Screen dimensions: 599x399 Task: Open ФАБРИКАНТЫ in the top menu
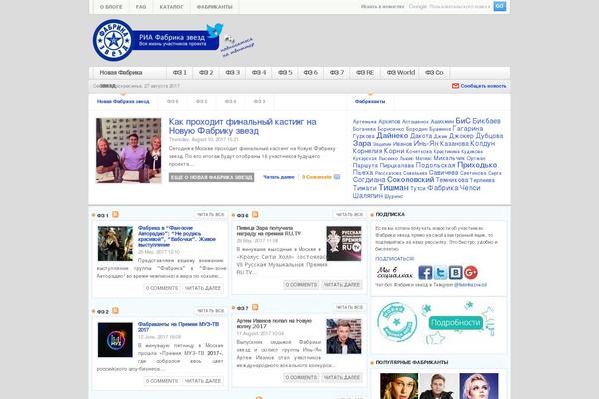[x=214, y=7]
